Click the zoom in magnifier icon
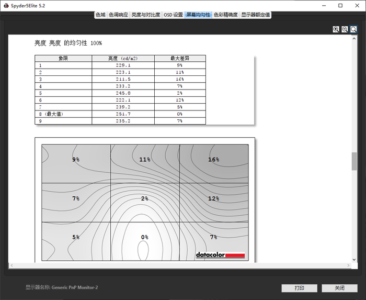 [x=336, y=29]
